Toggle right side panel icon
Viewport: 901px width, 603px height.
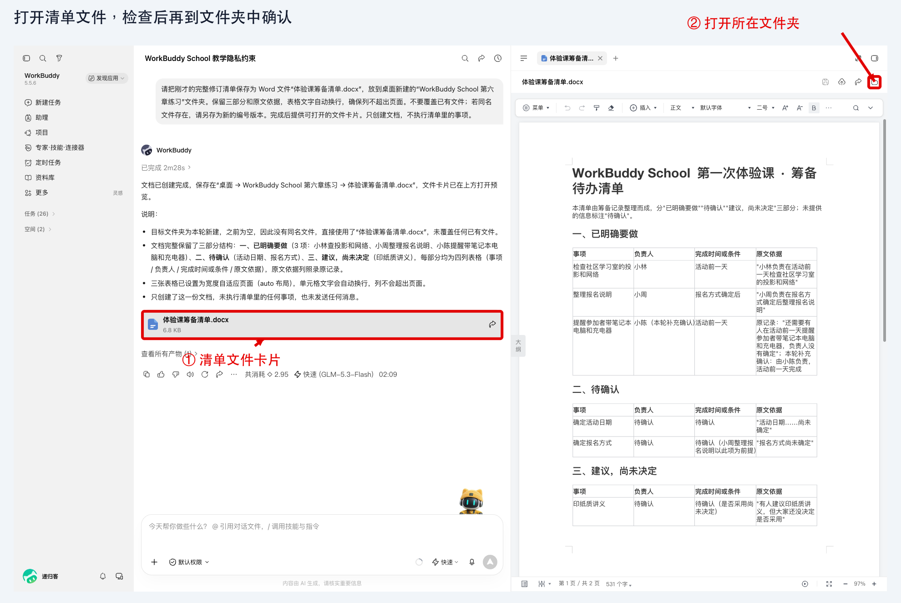[x=875, y=58]
